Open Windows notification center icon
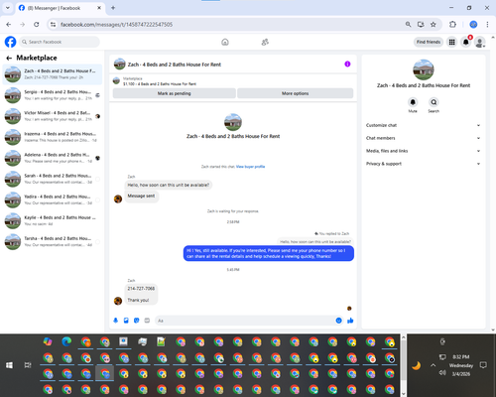496x397 pixels. click(x=483, y=365)
